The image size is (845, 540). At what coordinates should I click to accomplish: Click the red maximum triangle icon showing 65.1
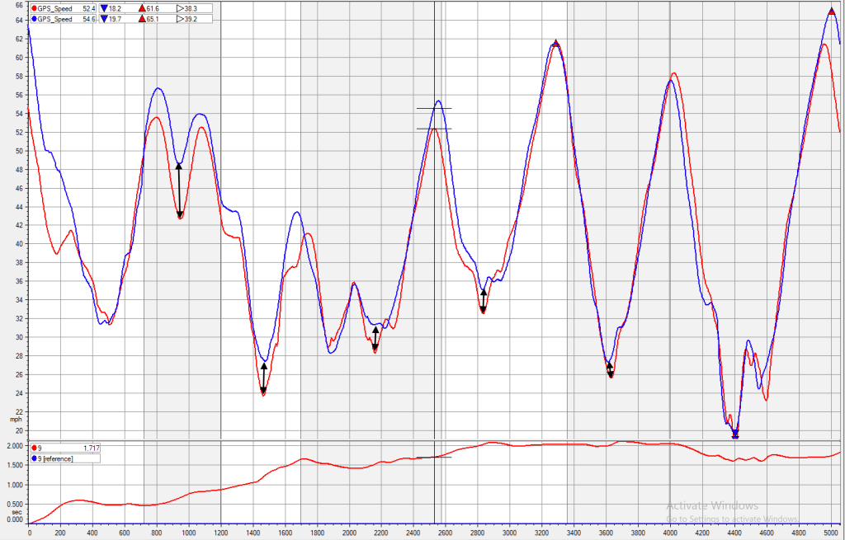[x=144, y=17]
